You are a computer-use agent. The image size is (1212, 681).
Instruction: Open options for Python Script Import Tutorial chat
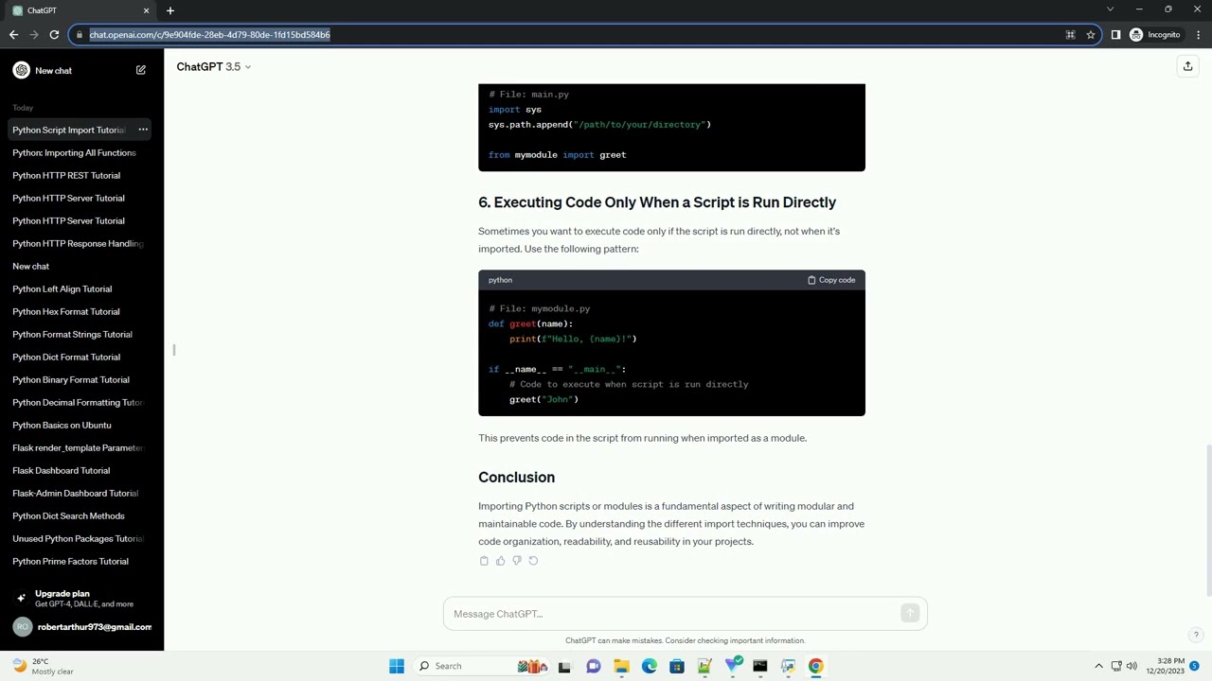point(143,130)
